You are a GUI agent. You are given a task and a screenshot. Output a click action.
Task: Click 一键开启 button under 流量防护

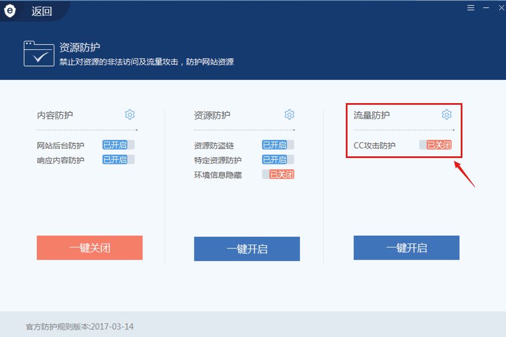pyautogui.click(x=406, y=248)
